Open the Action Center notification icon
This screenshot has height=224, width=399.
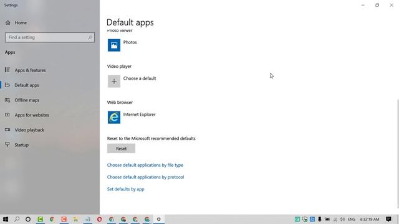pyautogui.click(x=388, y=219)
